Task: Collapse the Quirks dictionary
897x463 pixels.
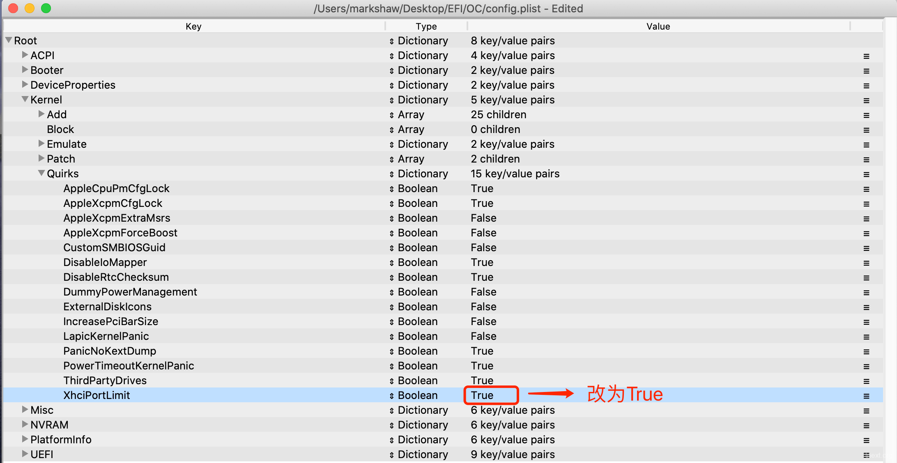Action: (x=41, y=173)
